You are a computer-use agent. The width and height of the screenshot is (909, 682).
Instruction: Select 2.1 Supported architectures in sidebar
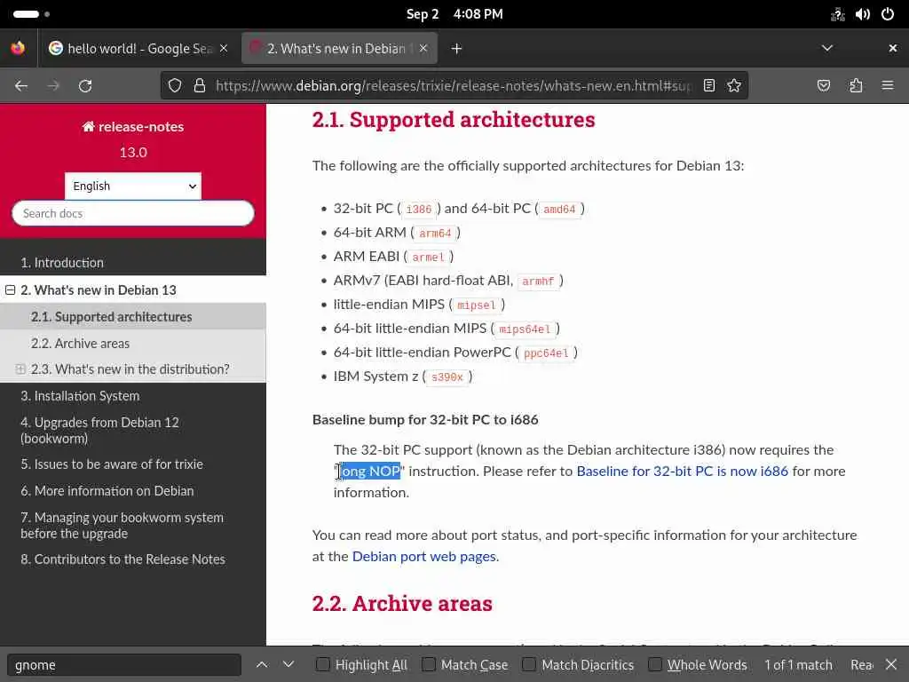click(111, 317)
